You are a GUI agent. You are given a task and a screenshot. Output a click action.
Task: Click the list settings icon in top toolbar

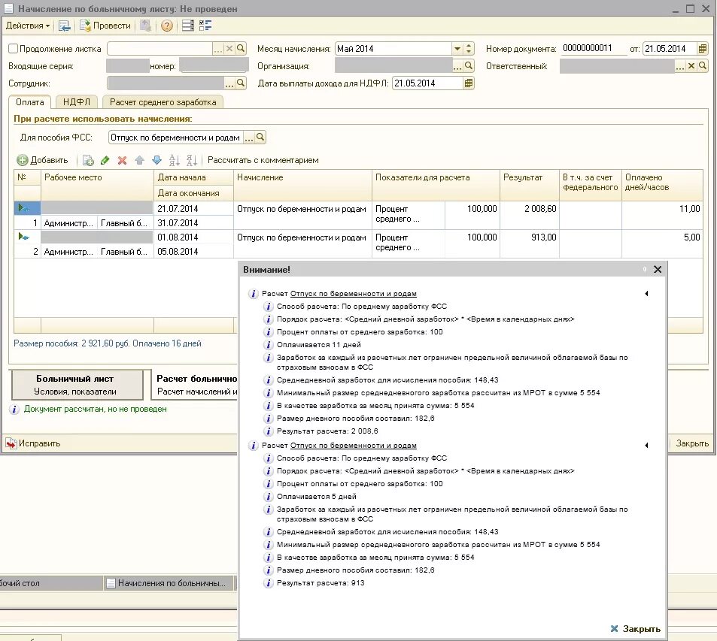[187, 26]
